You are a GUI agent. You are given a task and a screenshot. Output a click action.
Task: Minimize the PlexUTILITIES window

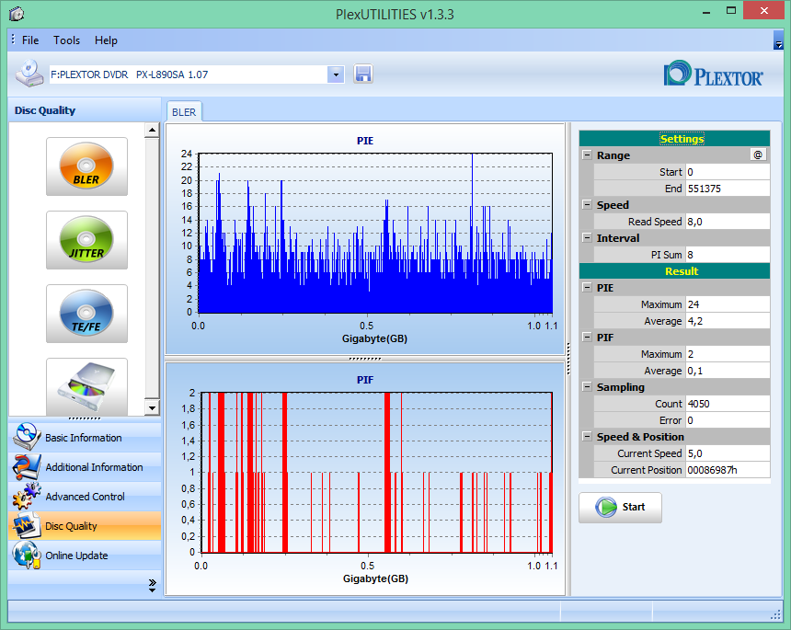[x=706, y=12]
